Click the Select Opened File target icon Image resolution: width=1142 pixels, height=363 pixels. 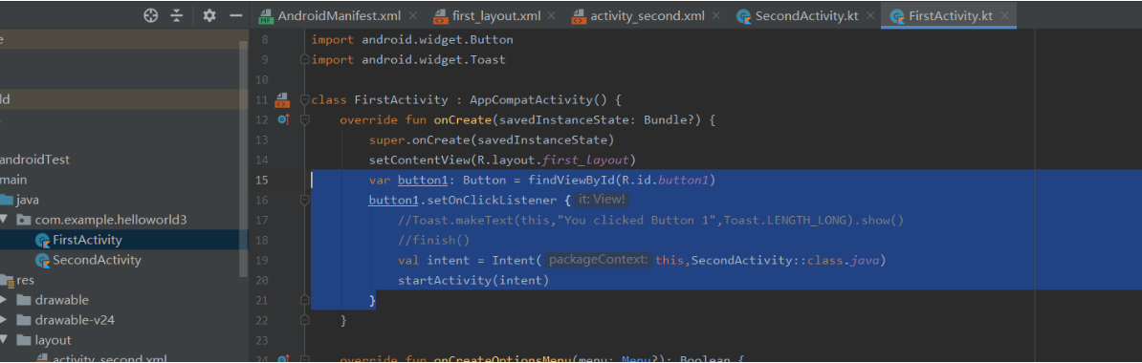coord(151,15)
